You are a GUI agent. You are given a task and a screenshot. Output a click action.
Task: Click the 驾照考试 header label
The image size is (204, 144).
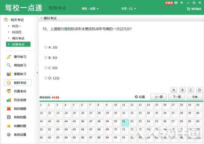57,8
